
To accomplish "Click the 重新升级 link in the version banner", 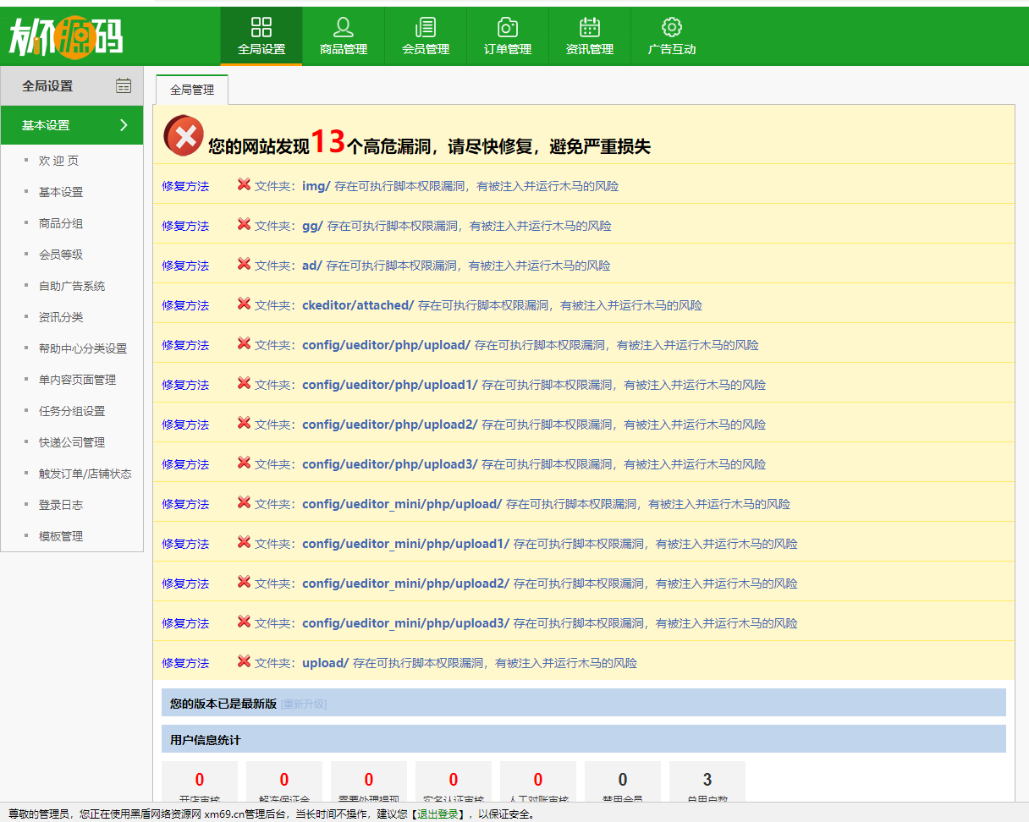I will pos(301,703).
